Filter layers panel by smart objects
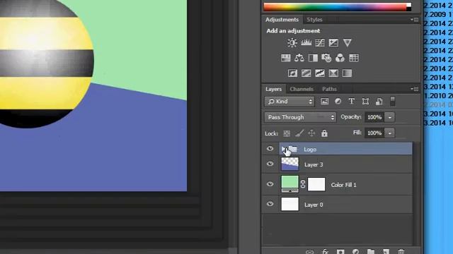The height and width of the screenshot is (254, 453). [x=379, y=102]
